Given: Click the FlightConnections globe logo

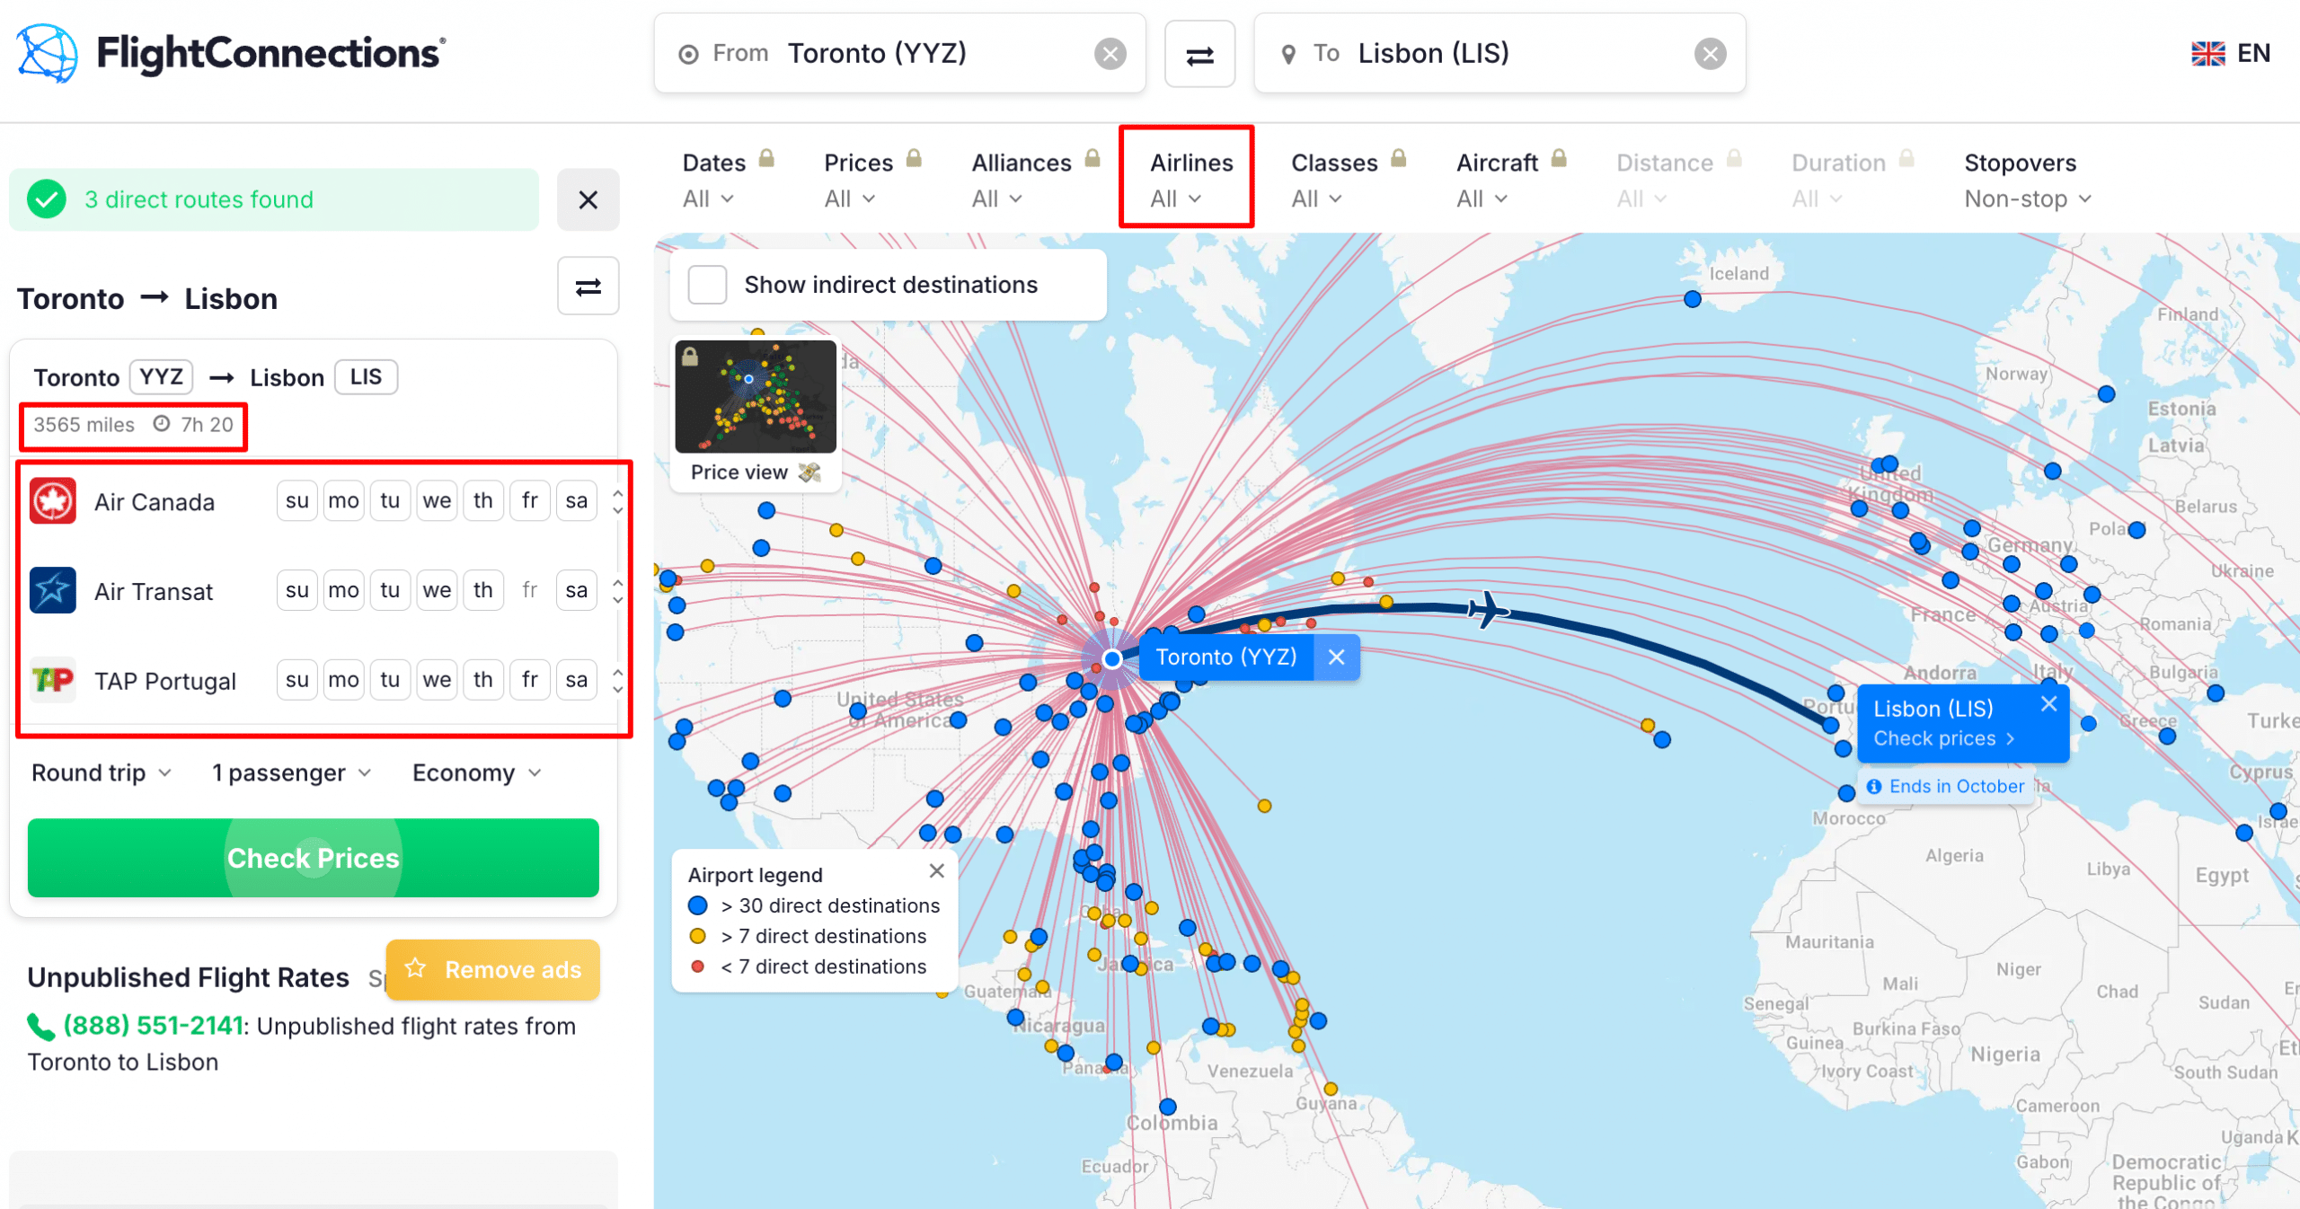Looking at the screenshot, I should point(47,54).
